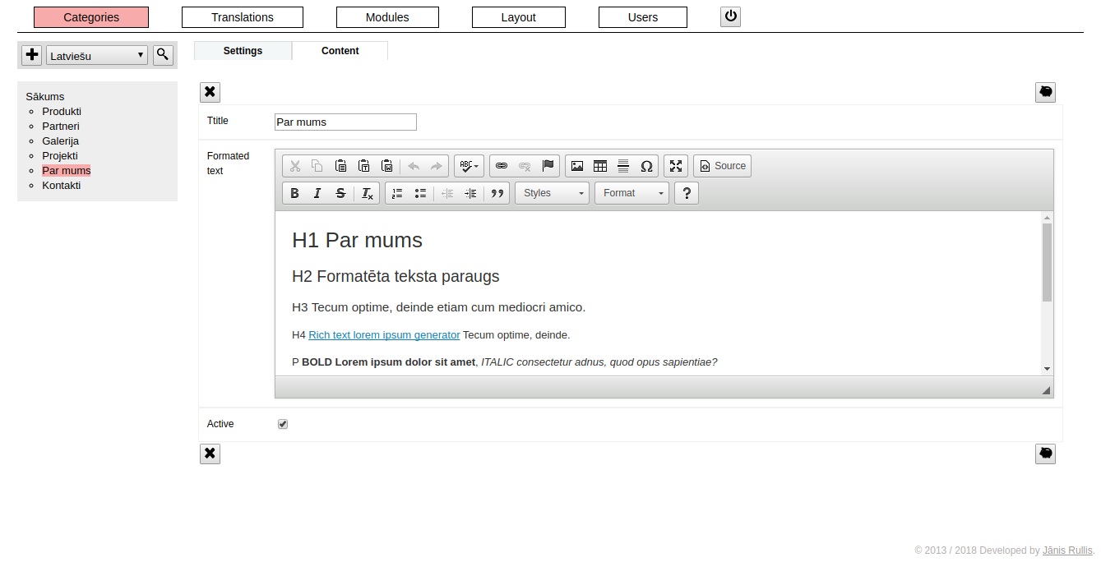The width and height of the screenshot is (1101, 562).
Task: Click the Paste icon in the editor toolbar
Action: click(x=340, y=166)
